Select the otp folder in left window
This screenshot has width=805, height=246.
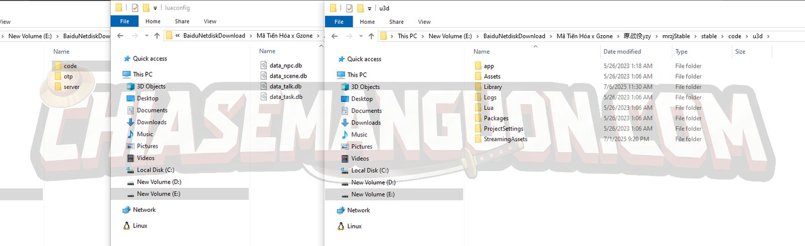tap(68, 76)
